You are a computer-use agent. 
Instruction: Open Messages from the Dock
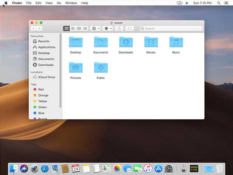click(x=127, y=168)
